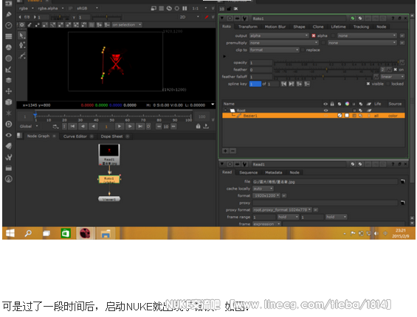The image size is (417, 317).
Task: Open File Explorer from the taskbar
Action: pos(106,233)
